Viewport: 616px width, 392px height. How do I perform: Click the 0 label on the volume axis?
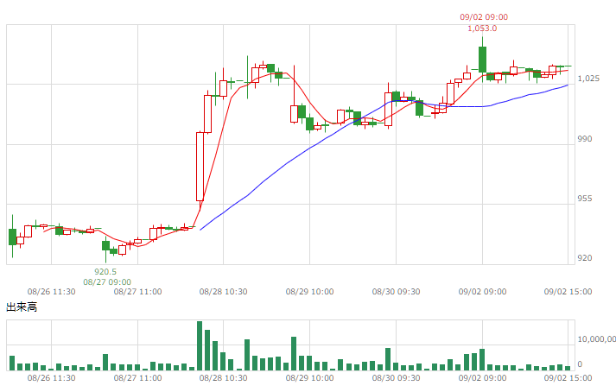(580, 364)
